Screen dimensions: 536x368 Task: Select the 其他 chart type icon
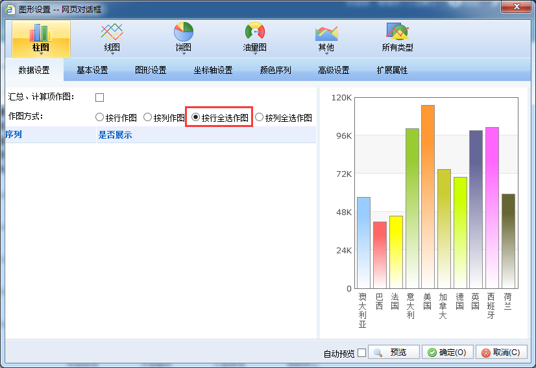(x=326, y=33)
